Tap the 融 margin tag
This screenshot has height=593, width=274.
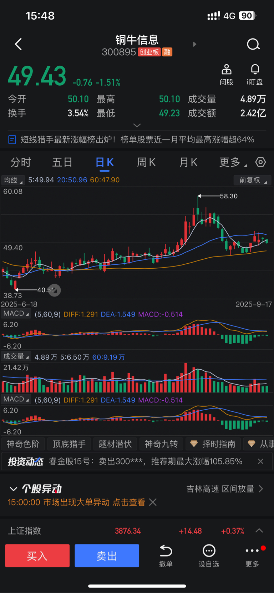[167, 52]
